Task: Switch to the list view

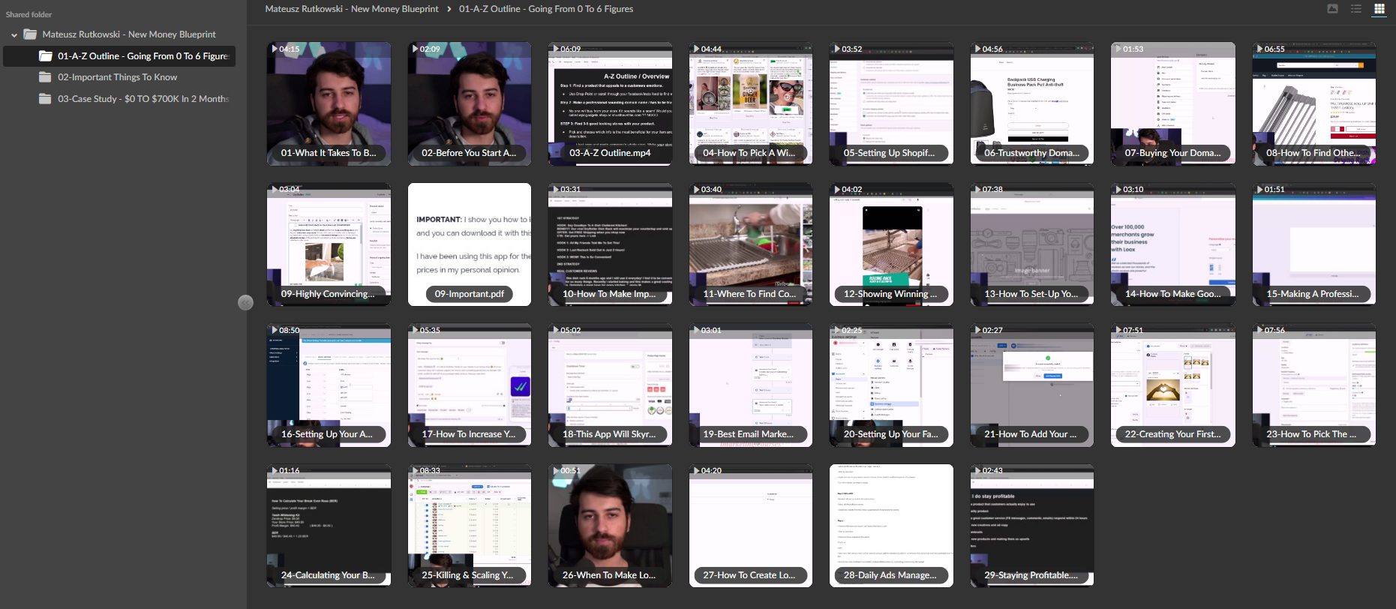Action: point(1356,9)
